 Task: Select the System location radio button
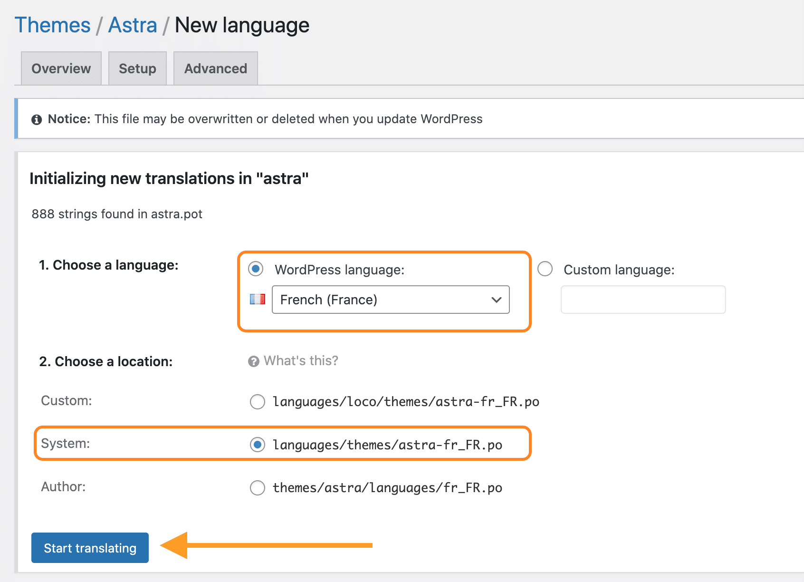tap(258, 445)
